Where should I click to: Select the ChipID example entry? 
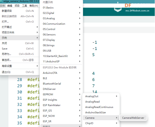click(101, 123)
